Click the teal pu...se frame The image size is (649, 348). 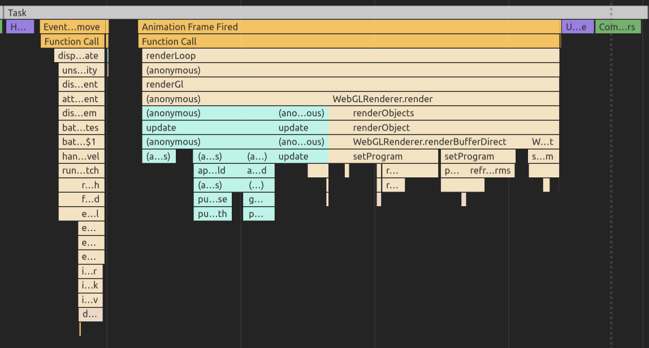point(213,199)
